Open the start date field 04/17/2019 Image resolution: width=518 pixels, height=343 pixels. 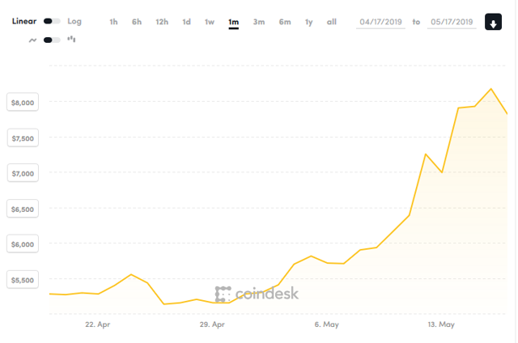380,22
